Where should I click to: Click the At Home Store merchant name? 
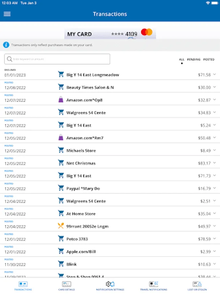coord(81,214)
